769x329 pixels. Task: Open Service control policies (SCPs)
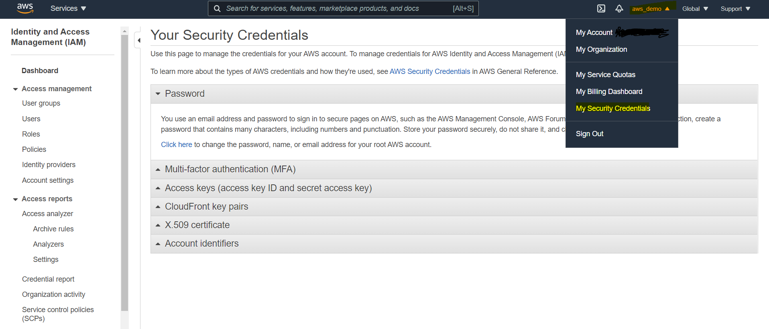[x=58, y=314]
